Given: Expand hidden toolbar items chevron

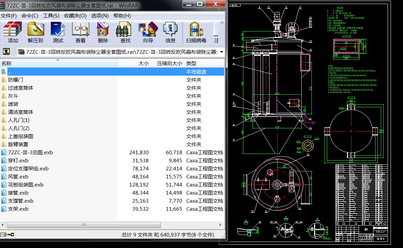Looking at the screenshot, I should tap(222, 23).
